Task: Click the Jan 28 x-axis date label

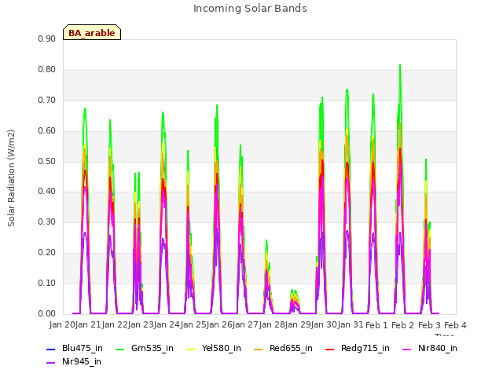Action: tap(272, 325)
